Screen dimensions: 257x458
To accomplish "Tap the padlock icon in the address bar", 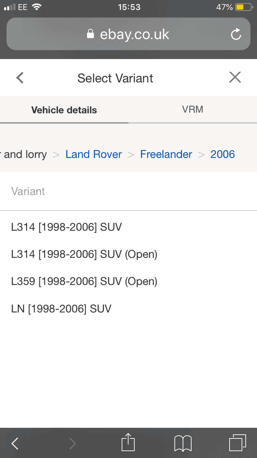I will [90, 34].
